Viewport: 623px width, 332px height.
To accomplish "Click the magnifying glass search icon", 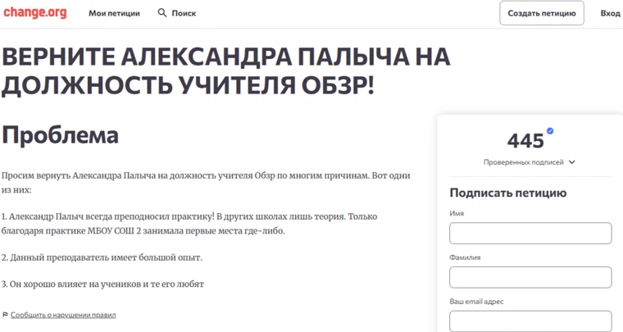I will tap(162, 13).
